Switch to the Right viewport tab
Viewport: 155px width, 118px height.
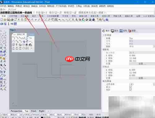tap(42, 111)
